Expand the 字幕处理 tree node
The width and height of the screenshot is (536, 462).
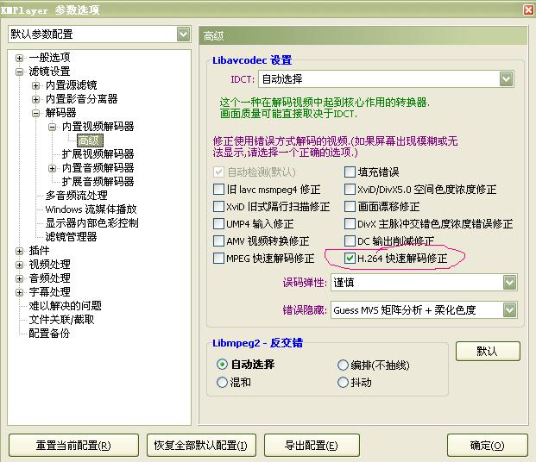(x=20, y=292)
